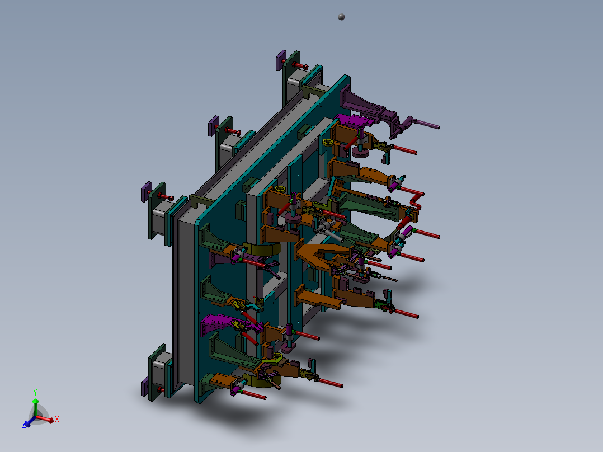This screenshot has width=603, height=452.
Task: Select an orange clamp arm on the right
Action: (369, 175)
